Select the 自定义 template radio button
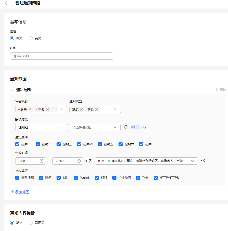 31,223
